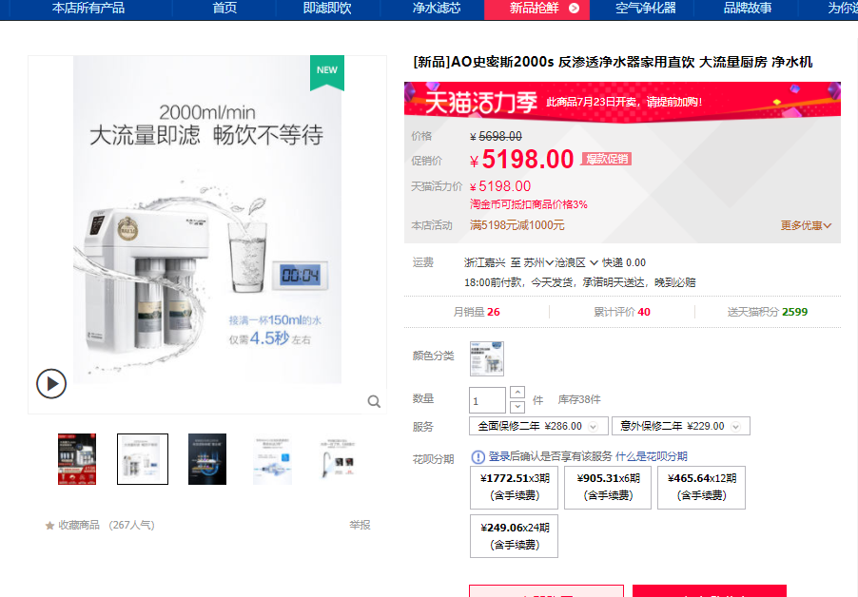Click the down arrow to decrease quantity
Screen dimensions: 858x597
point(517,405)
